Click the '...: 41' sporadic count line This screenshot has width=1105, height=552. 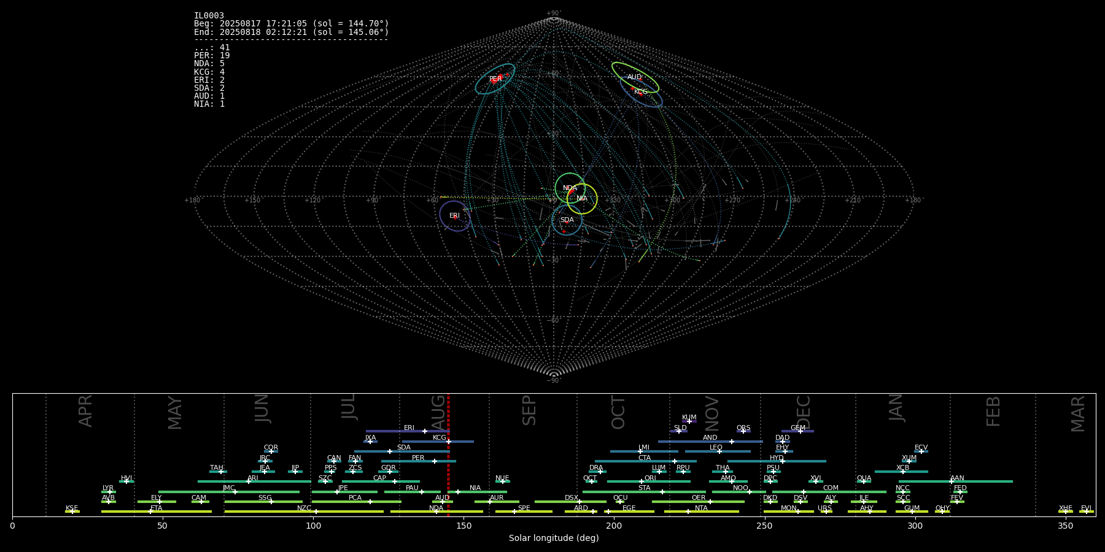pyautogui.click(x=212, y=48)
